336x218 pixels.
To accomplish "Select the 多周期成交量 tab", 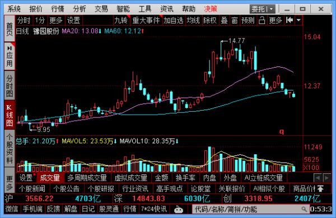I will [87, 178].
